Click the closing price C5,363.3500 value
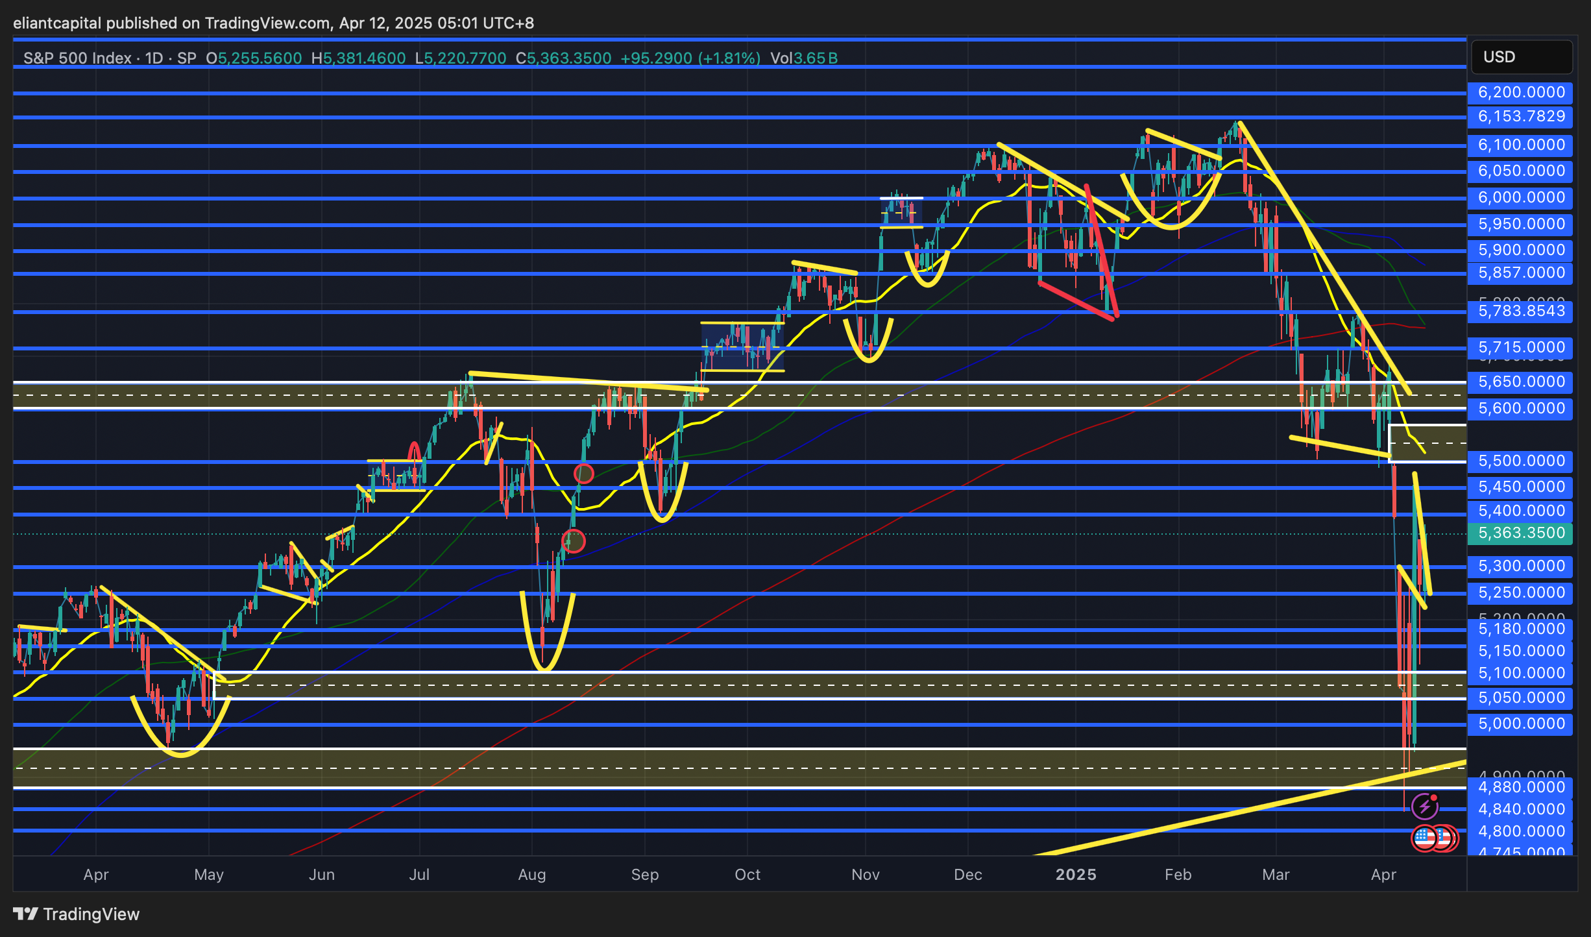 pos(564,58)
